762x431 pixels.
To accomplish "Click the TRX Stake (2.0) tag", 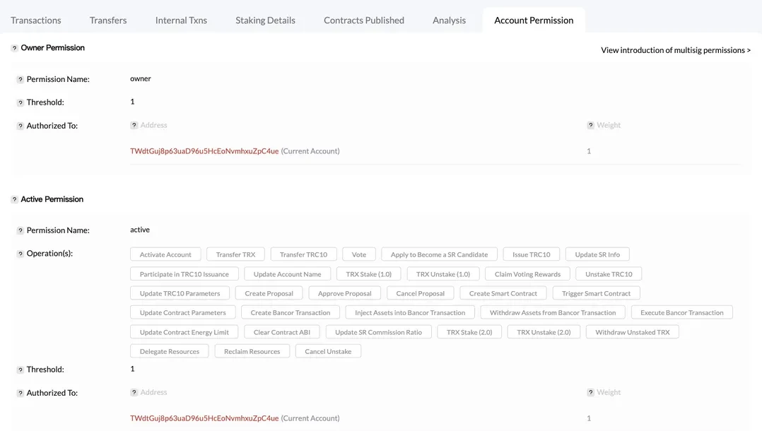I will pyautogui.click(x=469, y=332).
